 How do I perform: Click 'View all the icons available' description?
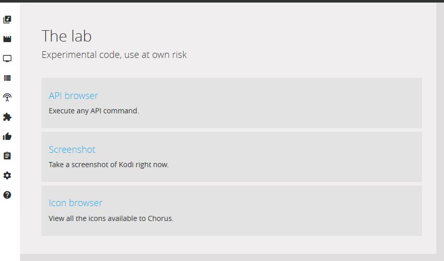(x=111, y=218)
